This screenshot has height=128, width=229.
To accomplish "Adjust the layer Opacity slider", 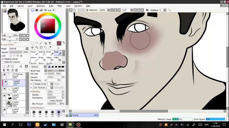I will click(19, 52).
